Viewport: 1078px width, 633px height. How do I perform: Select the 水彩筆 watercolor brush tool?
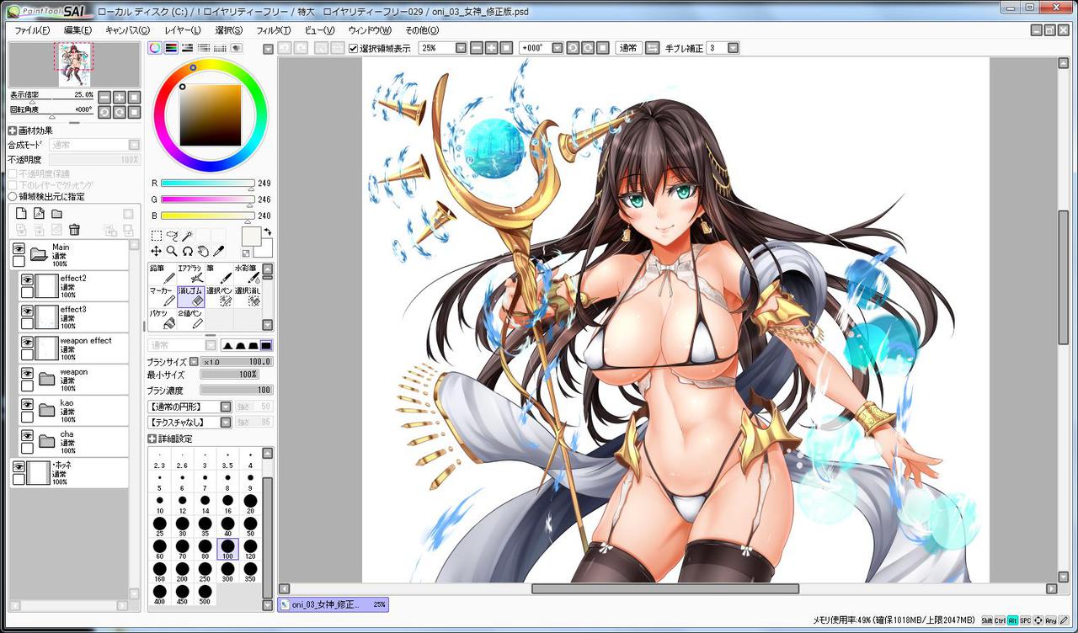[x=247, y=274]
